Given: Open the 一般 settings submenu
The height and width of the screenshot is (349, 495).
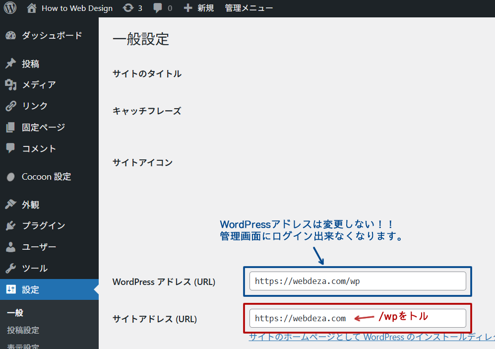Looking at the screenshot, I should click(15, 313).
